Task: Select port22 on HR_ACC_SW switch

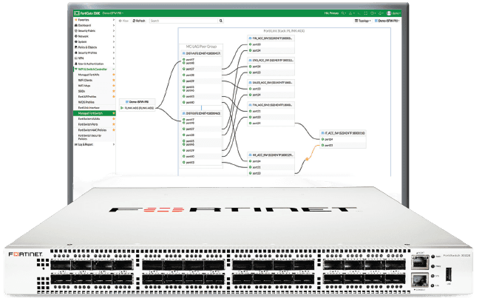Action: 257,173
